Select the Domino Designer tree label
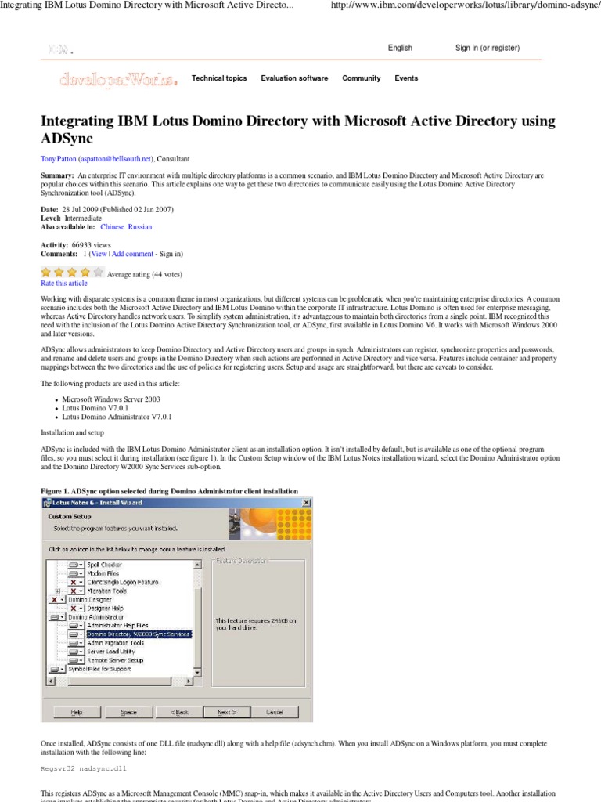The width and height of the screenshot is (601, 802). click(x=90, y=599)
